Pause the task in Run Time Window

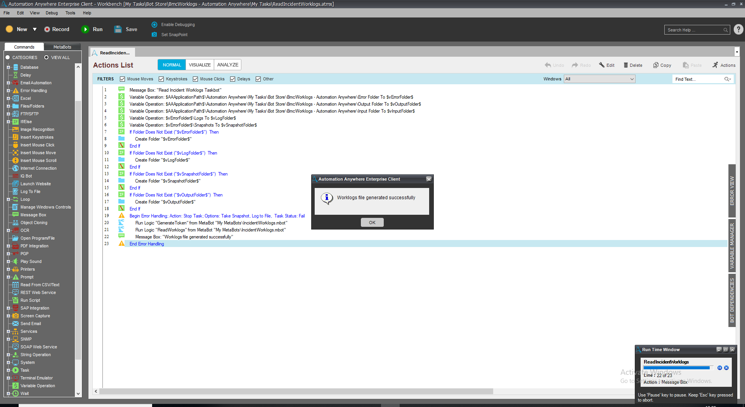720,368
